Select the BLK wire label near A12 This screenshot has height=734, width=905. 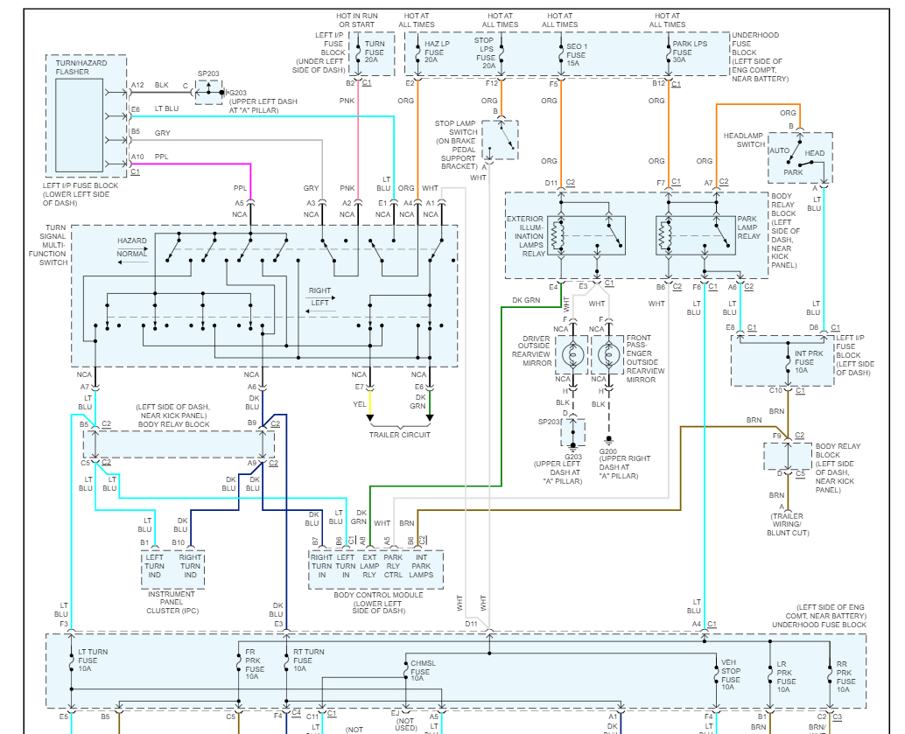pos(162,85)
